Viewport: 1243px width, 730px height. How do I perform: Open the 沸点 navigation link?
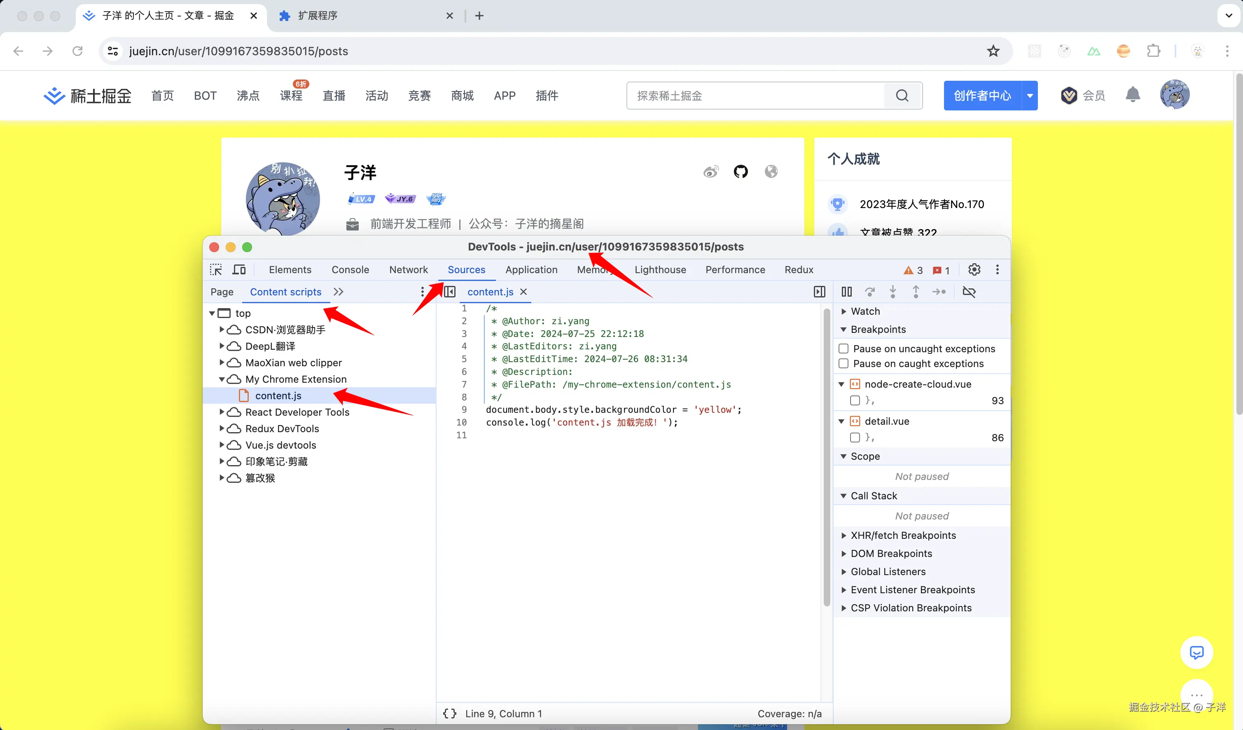coord(248,96)
